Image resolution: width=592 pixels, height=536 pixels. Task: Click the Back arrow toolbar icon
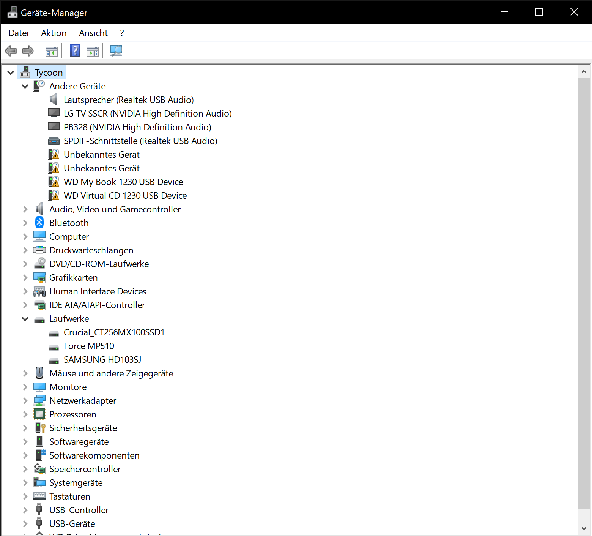pos(11,51)
